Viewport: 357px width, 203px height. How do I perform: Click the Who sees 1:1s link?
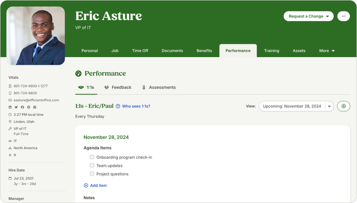point(136,106)
